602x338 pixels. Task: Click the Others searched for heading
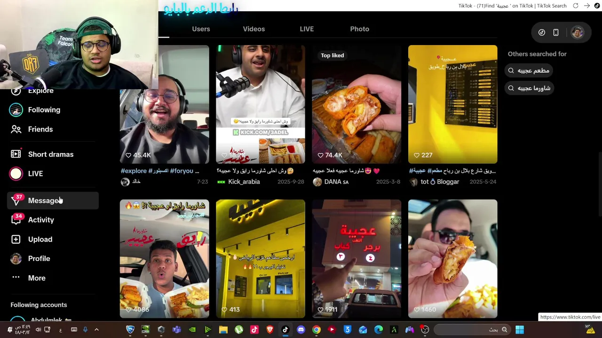[537, 54]
